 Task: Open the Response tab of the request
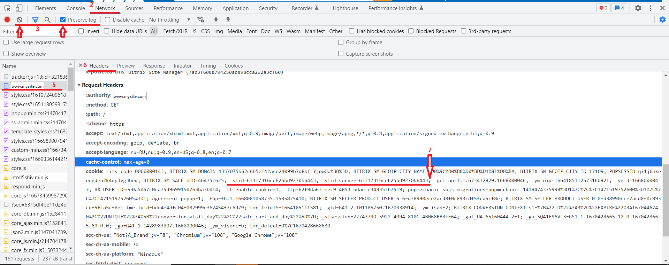click(x=154, y=66)
